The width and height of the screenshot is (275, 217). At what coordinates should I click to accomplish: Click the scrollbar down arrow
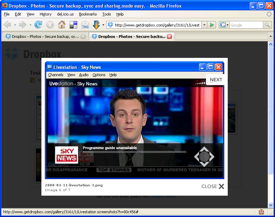point(271,205)
